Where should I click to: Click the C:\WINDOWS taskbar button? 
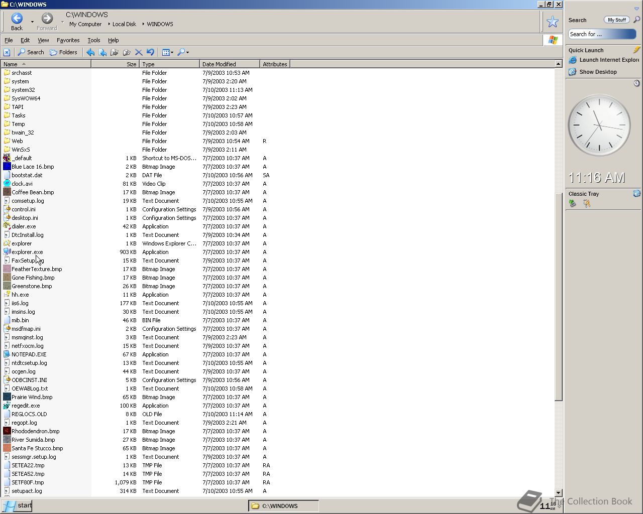click(x=283, y=506)
